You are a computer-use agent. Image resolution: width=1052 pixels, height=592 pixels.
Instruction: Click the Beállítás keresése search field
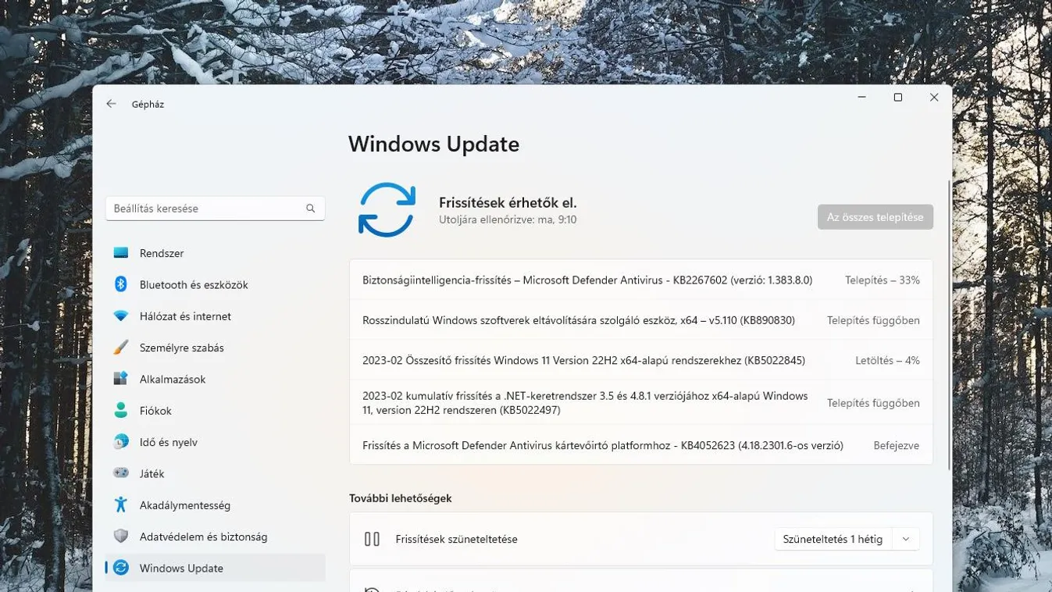coord(215,209)
